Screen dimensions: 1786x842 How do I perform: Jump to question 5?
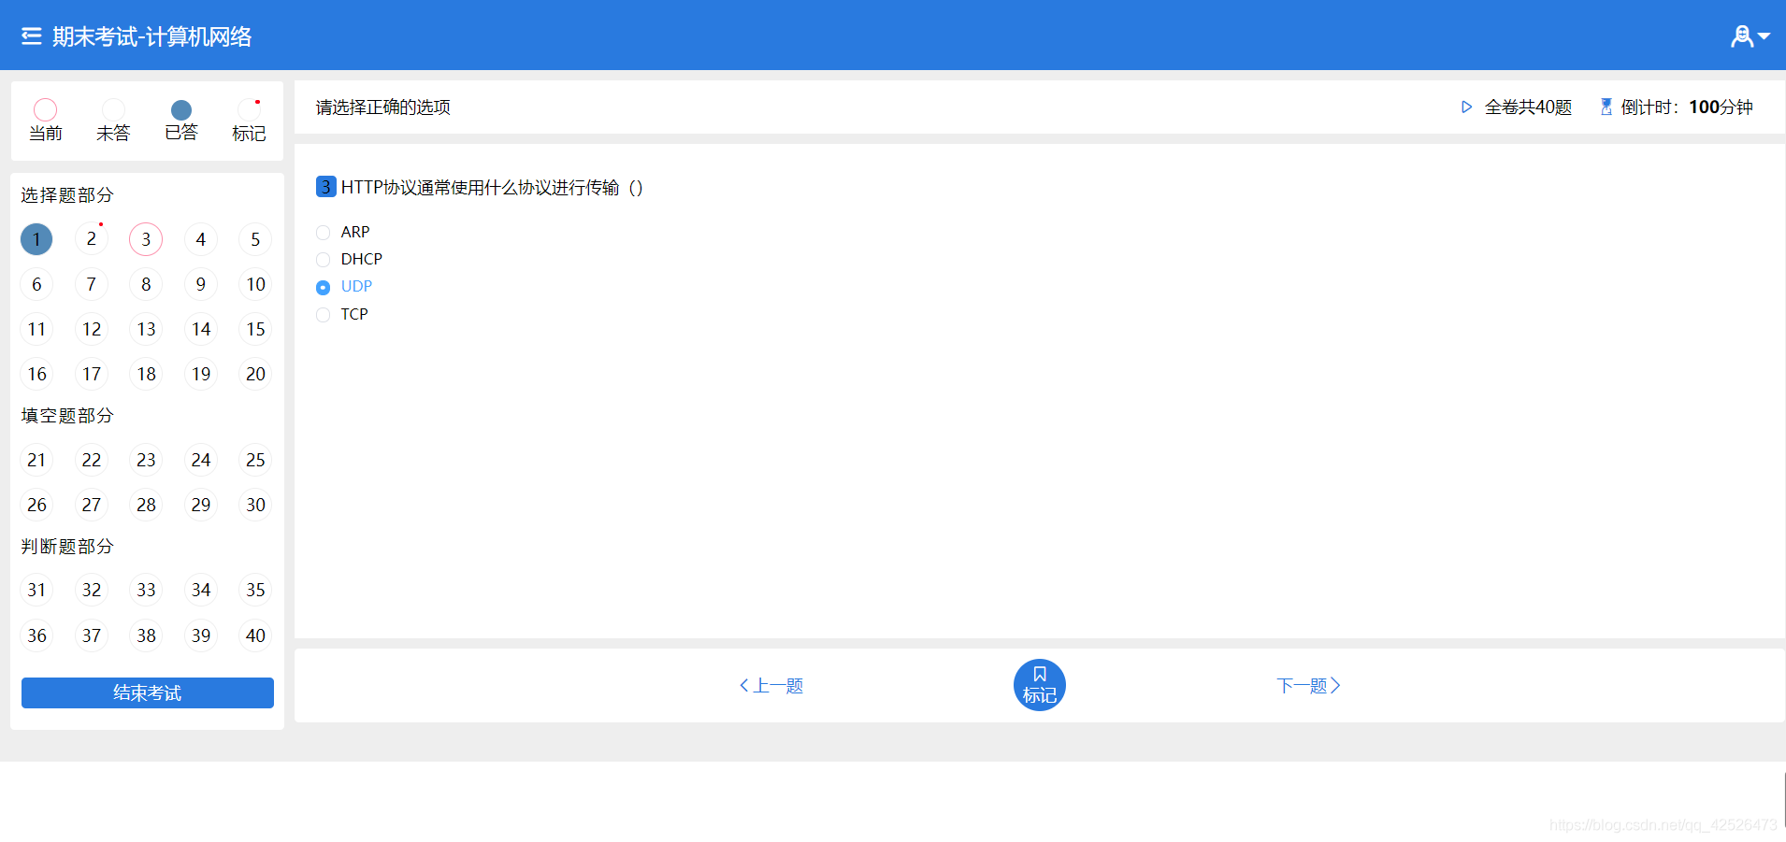[255, 239]
